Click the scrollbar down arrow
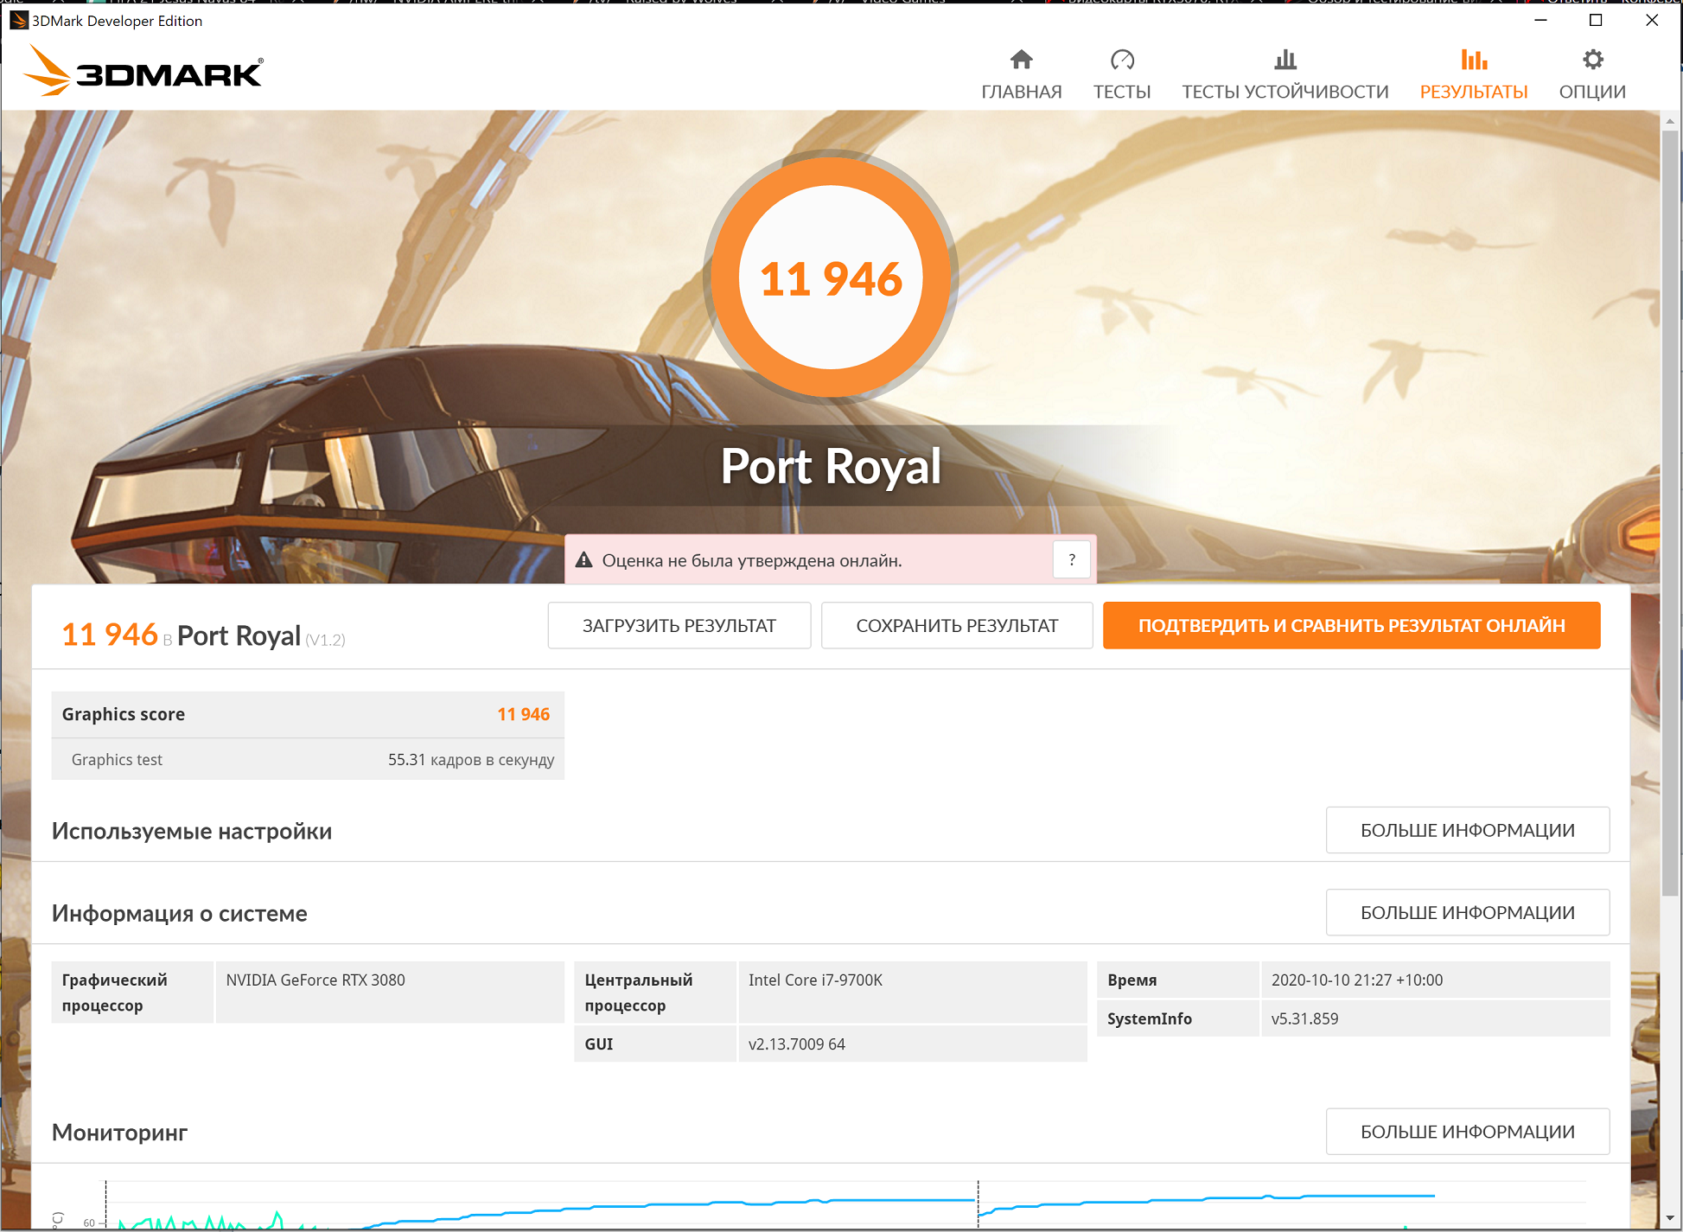The width and height of the screenshot is (1683, 1232). 1670,1219
